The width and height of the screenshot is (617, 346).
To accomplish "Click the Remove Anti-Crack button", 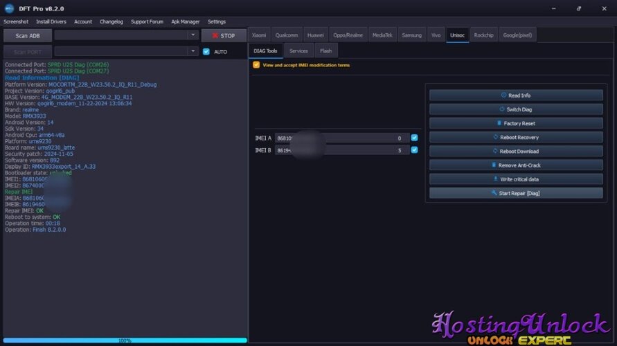I will pyautogui.click(x=516, y=165).
